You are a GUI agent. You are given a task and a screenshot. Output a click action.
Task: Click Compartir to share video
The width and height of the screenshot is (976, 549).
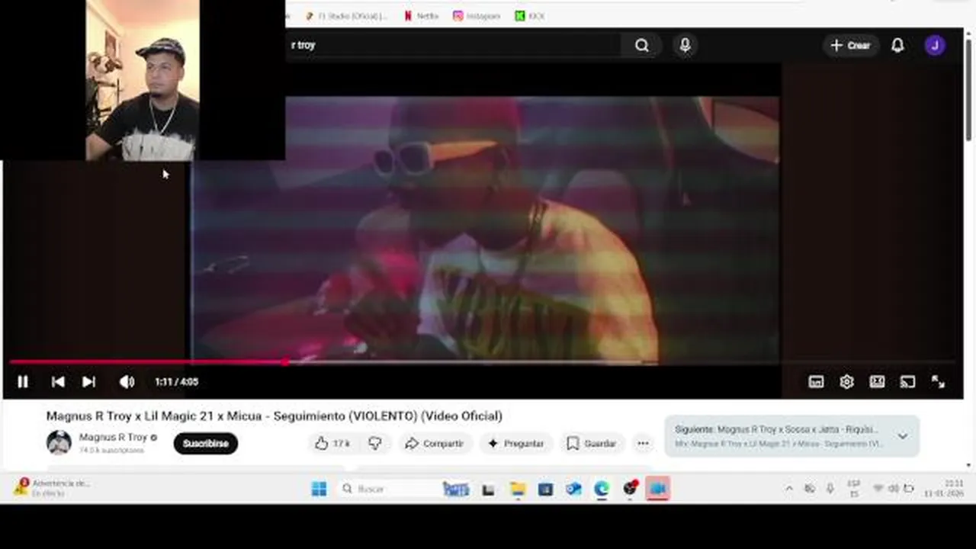[434, 443]
